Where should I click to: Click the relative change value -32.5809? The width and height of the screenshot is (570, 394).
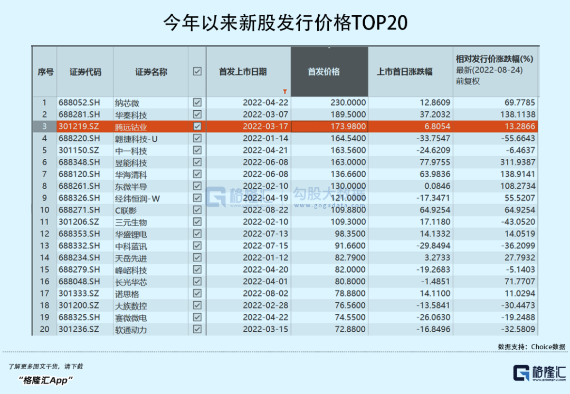[518, 329]
